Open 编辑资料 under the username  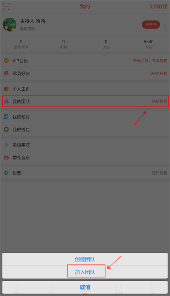(27, 29)
